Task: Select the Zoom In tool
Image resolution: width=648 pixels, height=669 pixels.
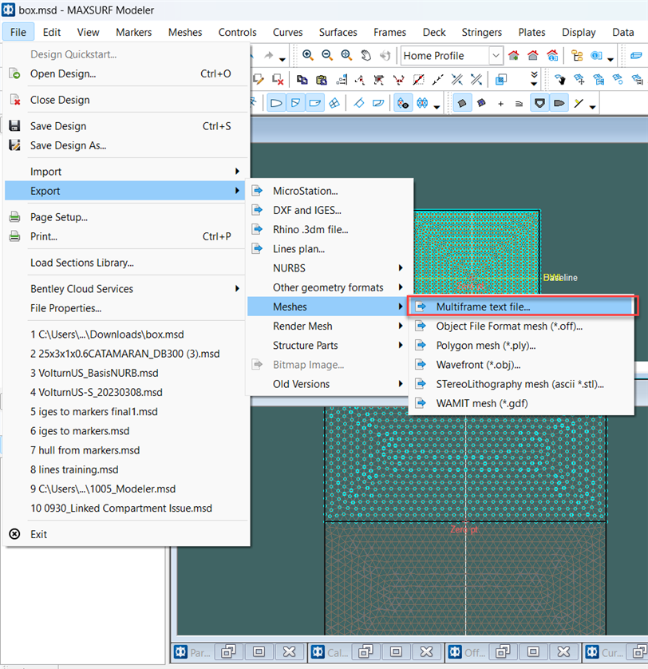Action: coord(307,54)
